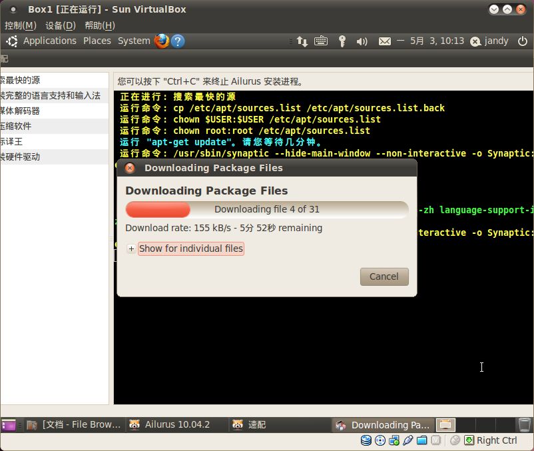
Task: Open the jandy user status menu
Action: (x=489, y=41)
